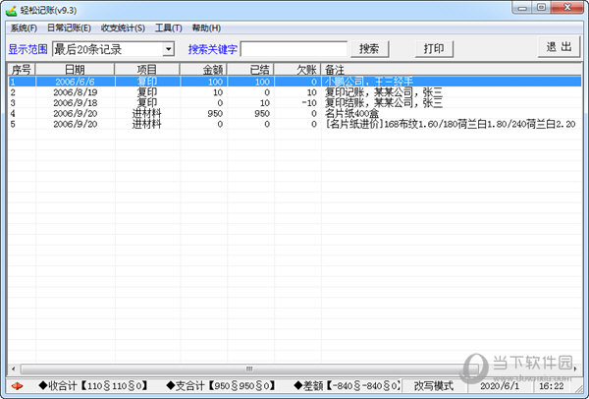Focus the 搜索关键字 input field
Image resolution: width=589 pixels, height=399 pixels.
294,49
